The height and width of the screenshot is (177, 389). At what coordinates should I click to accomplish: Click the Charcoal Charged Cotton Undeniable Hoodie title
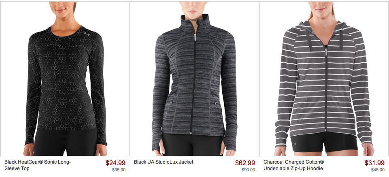coord(293,165)
